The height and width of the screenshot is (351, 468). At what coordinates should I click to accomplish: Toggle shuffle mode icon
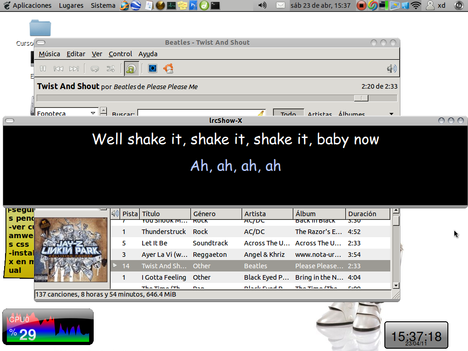pyautogui.click(x=111, y=69)
